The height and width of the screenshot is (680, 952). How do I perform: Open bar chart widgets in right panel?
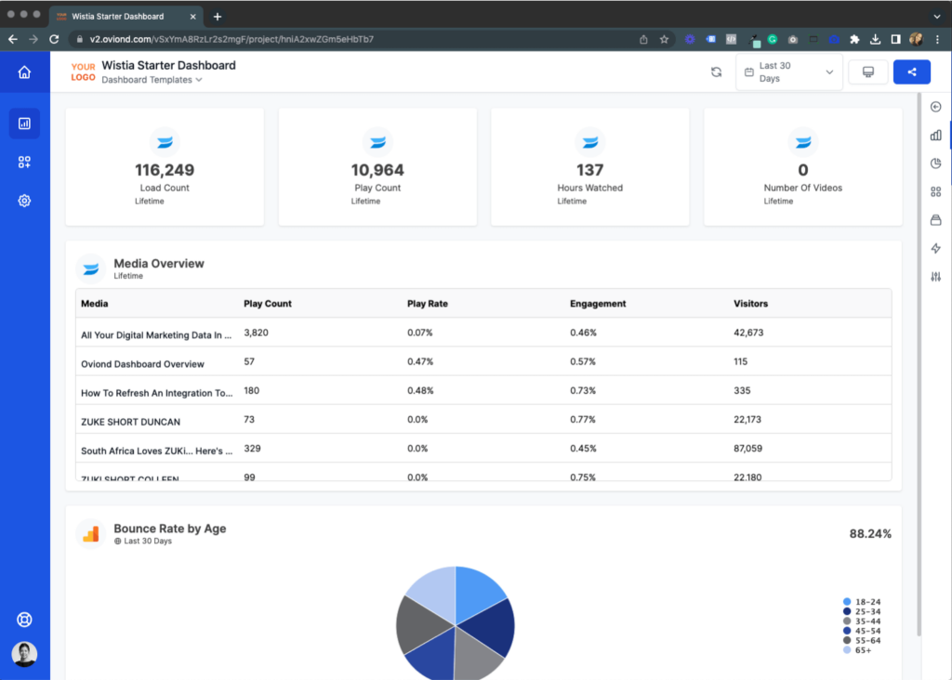pos(935,136)
